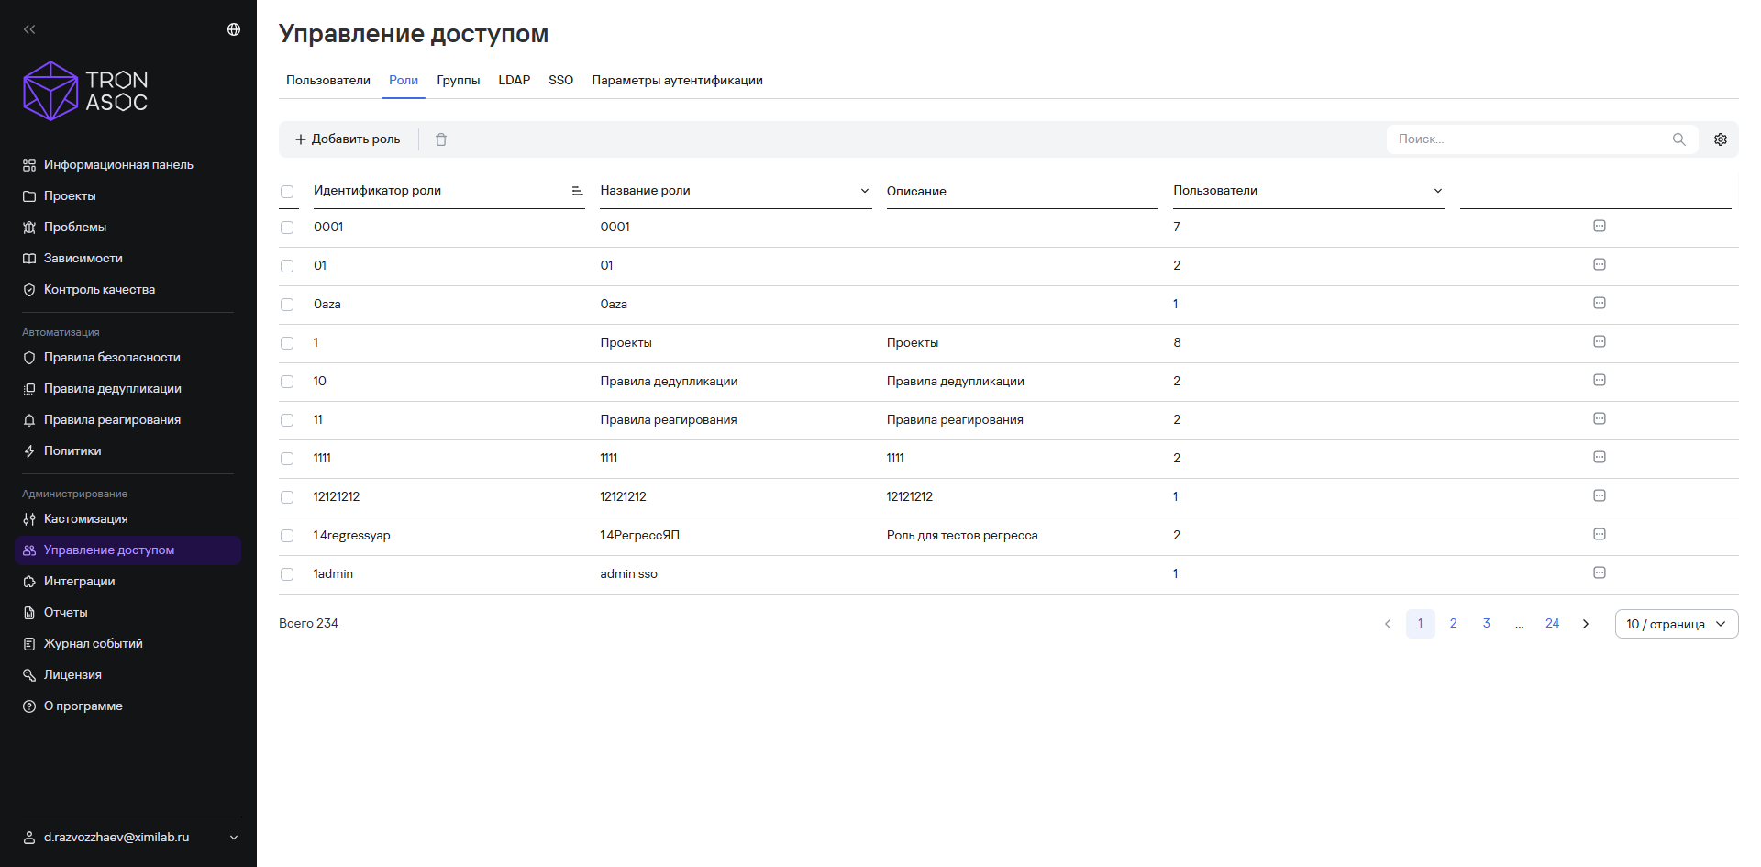Expand the user account menu chevron
This screenshot has height=867, width=1761.
click(x=234, y=838)
